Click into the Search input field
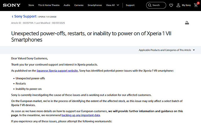This screenshot has width=201, height=125. coord(156,5)
